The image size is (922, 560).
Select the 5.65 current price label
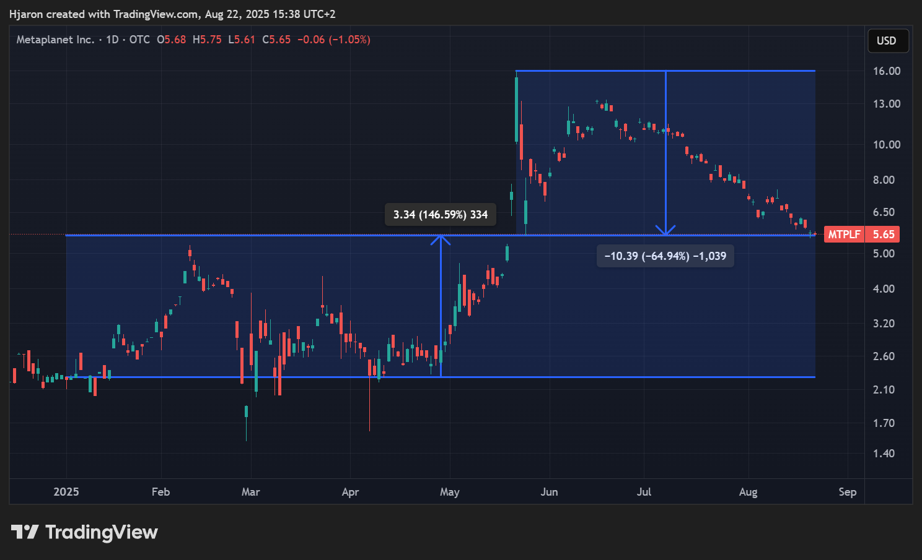pyautogui.click(x=884, y=235)
